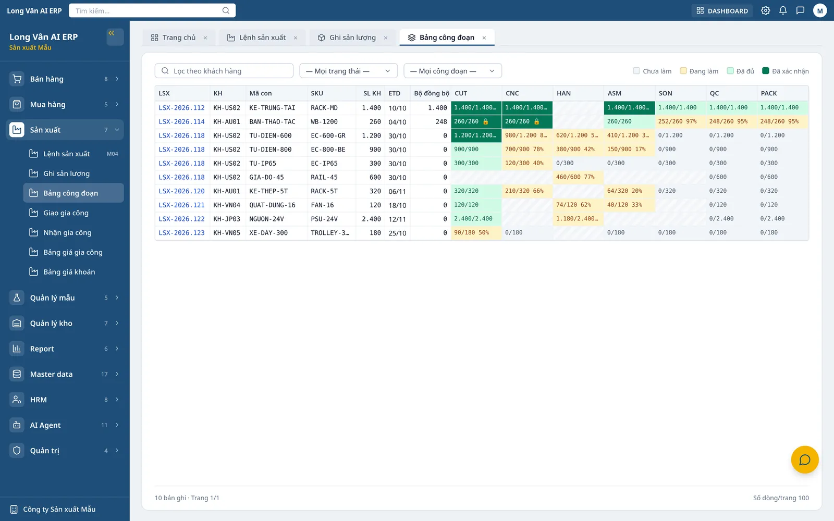
Task: Open the Mọi trạng thái dropdown
Action: [348, 71]
